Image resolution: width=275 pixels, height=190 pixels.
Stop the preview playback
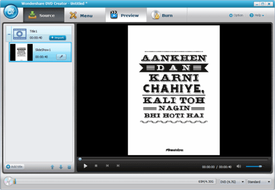tap(96, 165)
